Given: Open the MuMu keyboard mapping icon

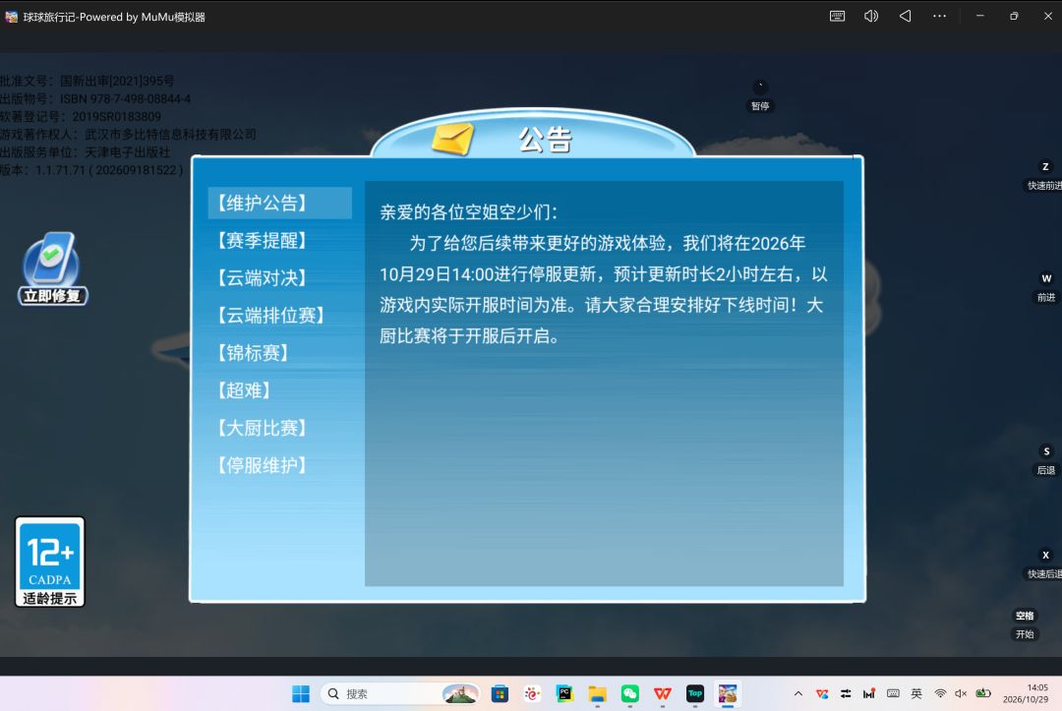Looking at the screenshot, I should coord(837,17).
